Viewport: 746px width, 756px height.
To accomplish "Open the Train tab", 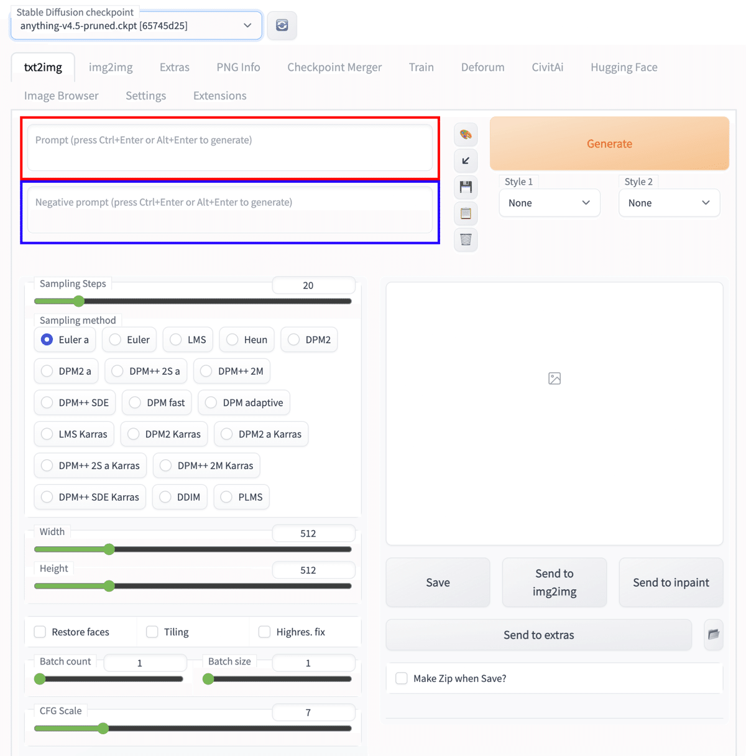I will tap(421, 67).
